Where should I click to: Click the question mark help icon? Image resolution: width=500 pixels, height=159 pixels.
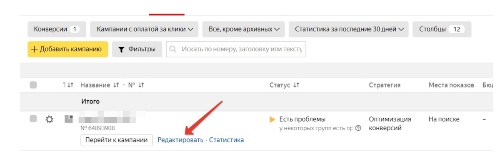tap(358, 128)
